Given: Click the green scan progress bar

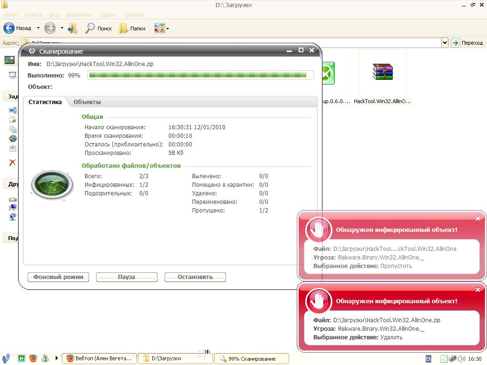Looking at the screenshot, I should coord(201,75).
